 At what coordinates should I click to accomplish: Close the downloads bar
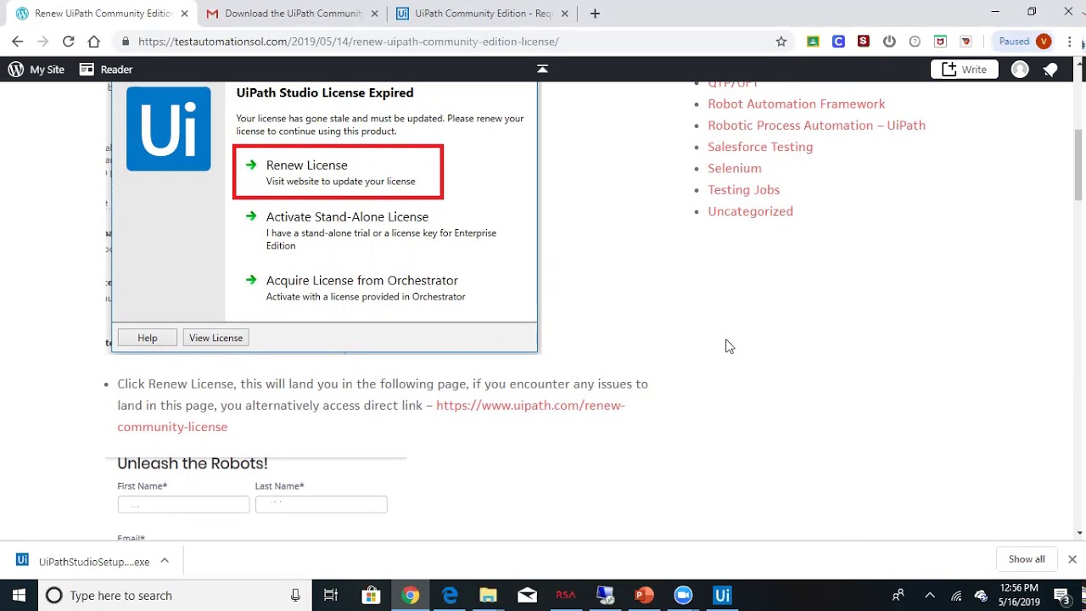[x=1072, y=559]
